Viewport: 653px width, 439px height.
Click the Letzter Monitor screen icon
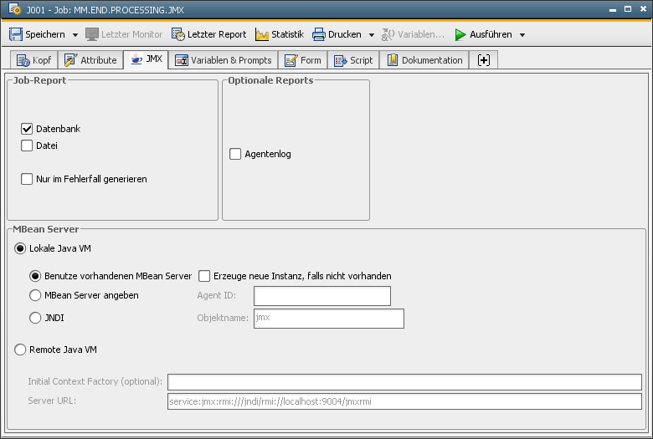coord(91,34)
